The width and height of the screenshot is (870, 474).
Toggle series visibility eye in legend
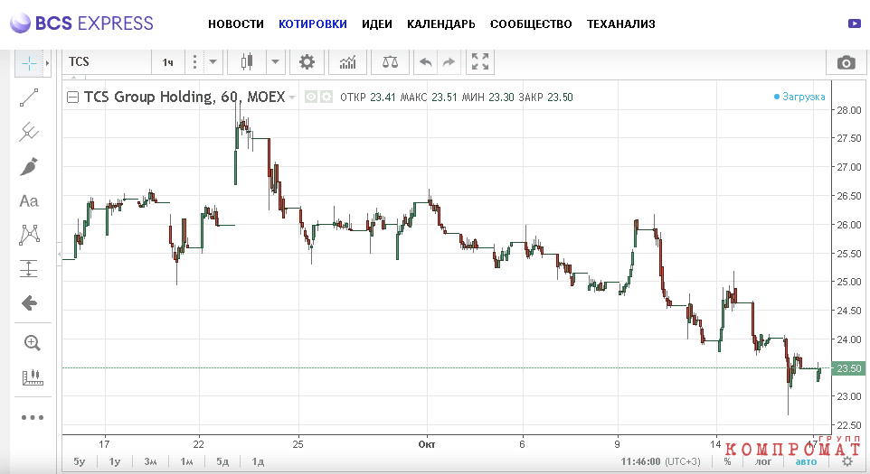[311, 98]
